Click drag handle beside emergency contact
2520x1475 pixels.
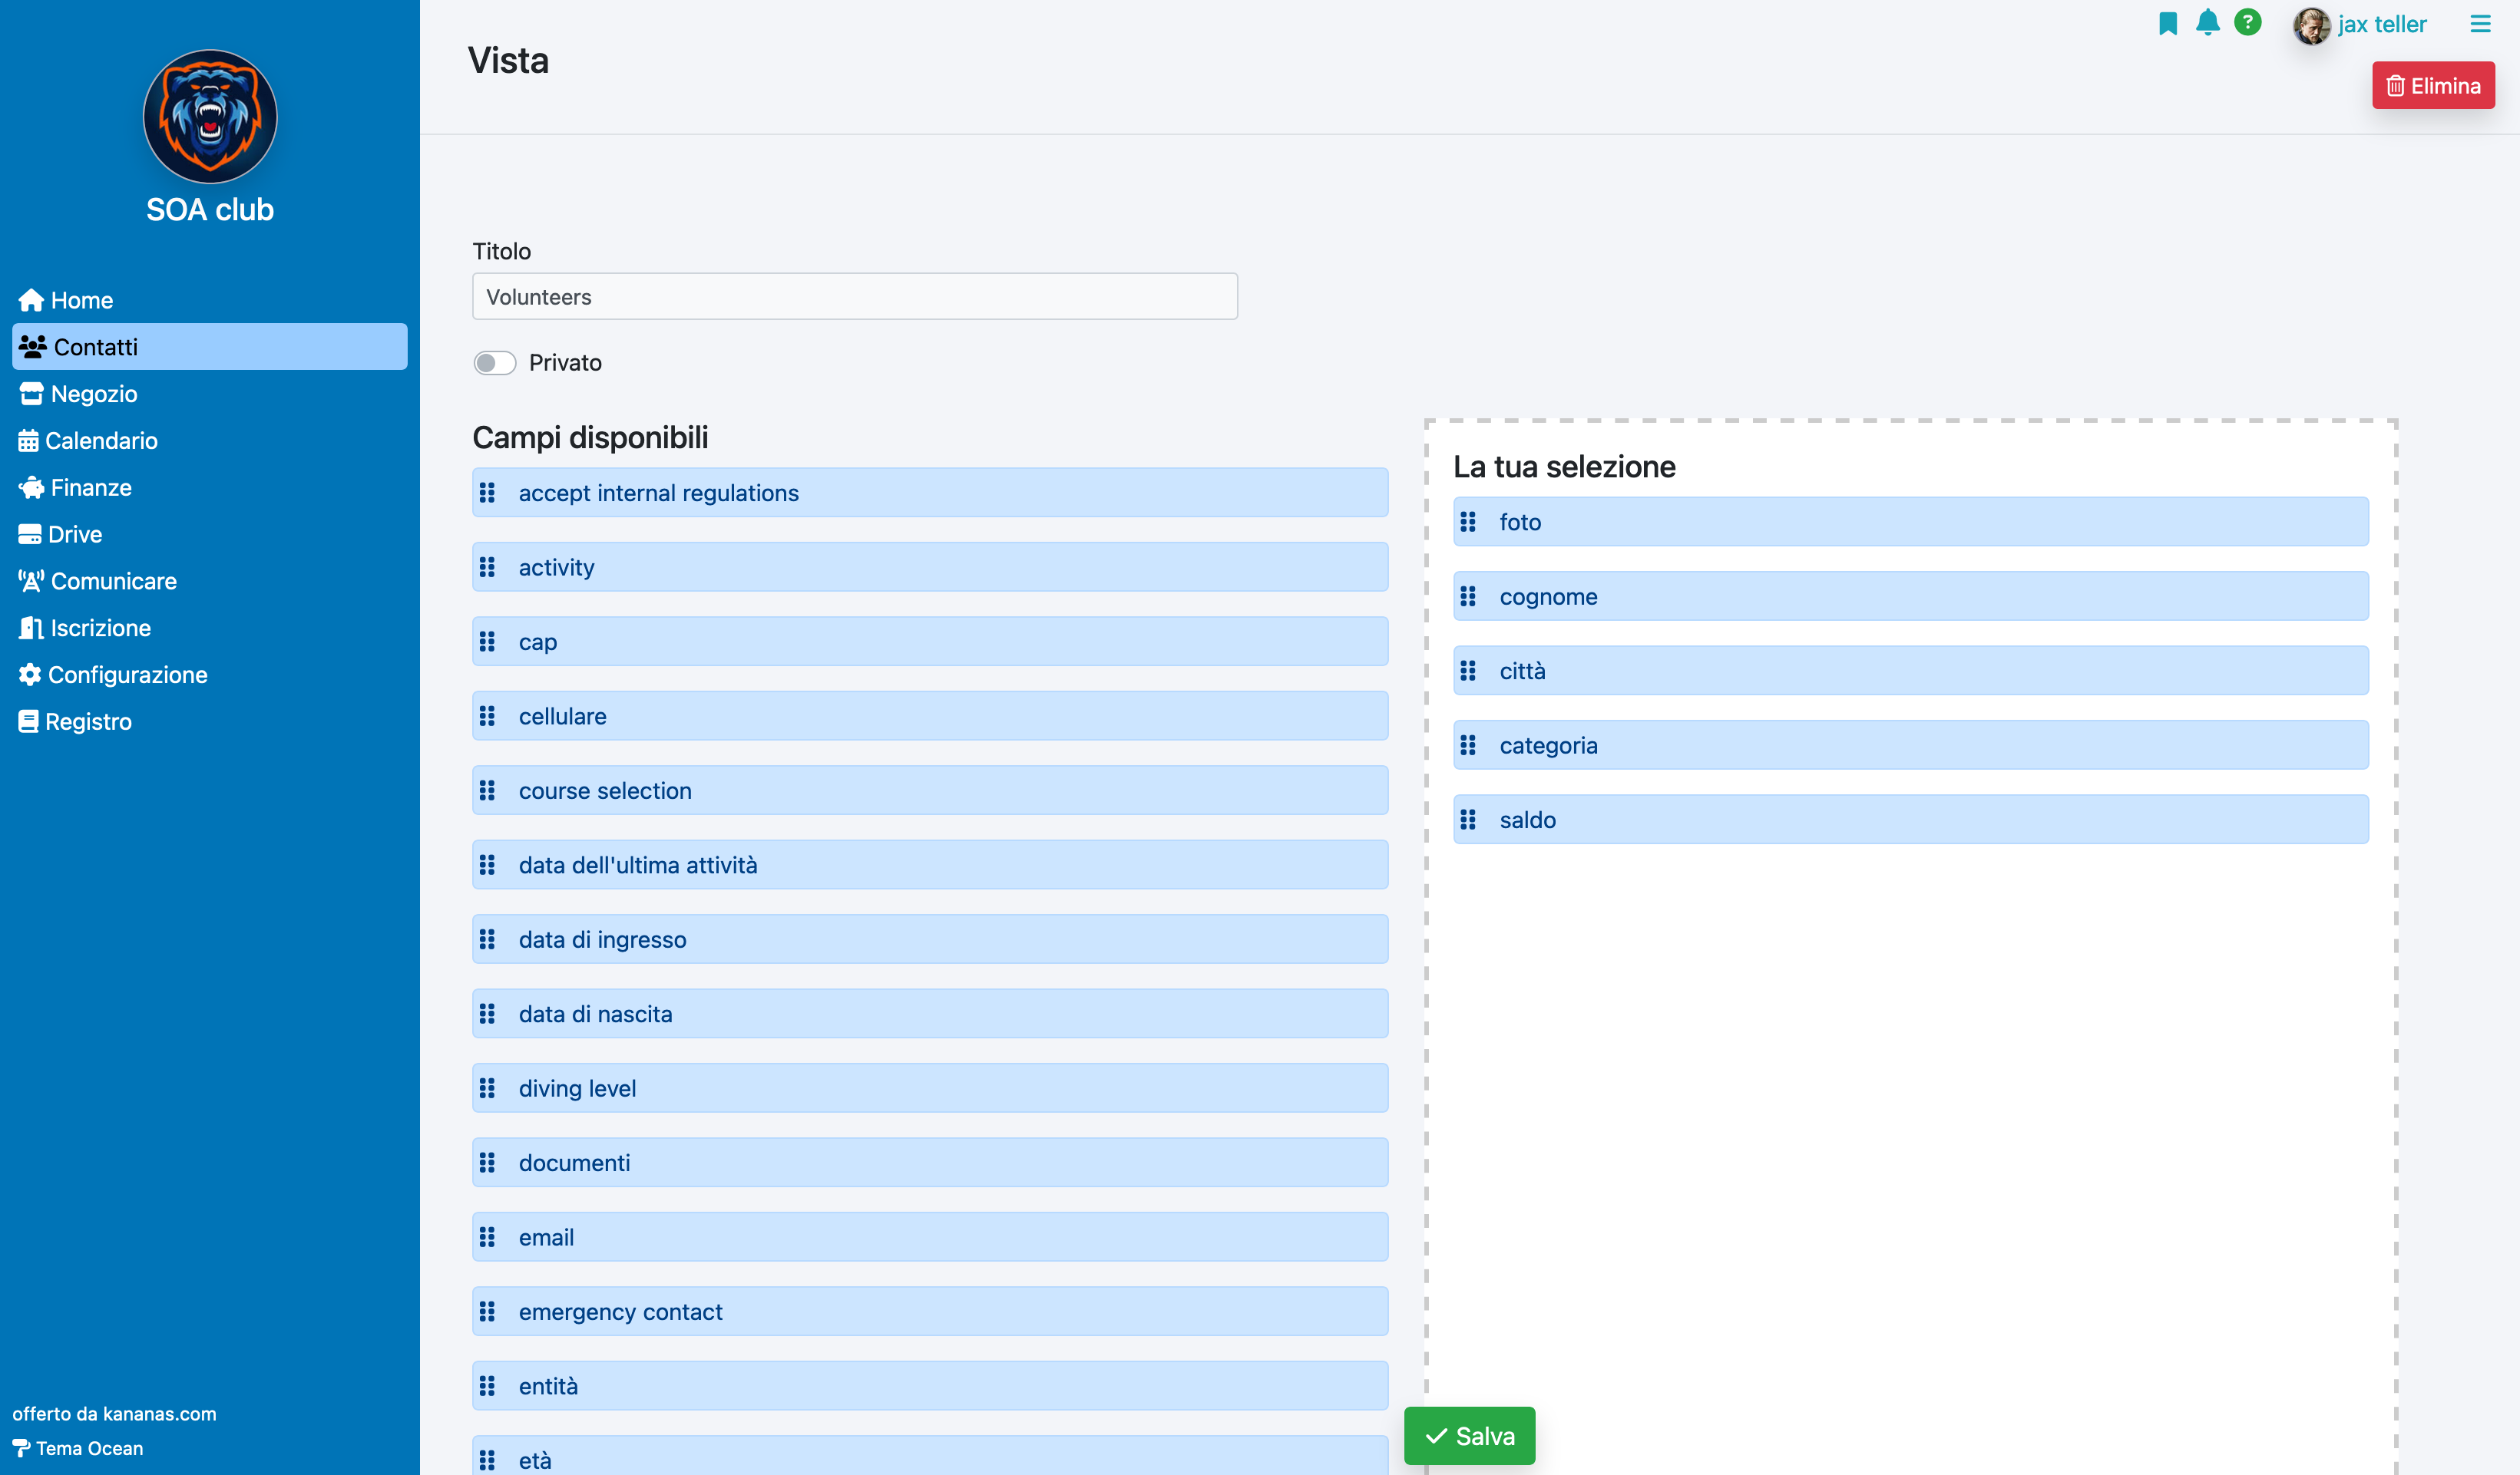coord(487,1311)
